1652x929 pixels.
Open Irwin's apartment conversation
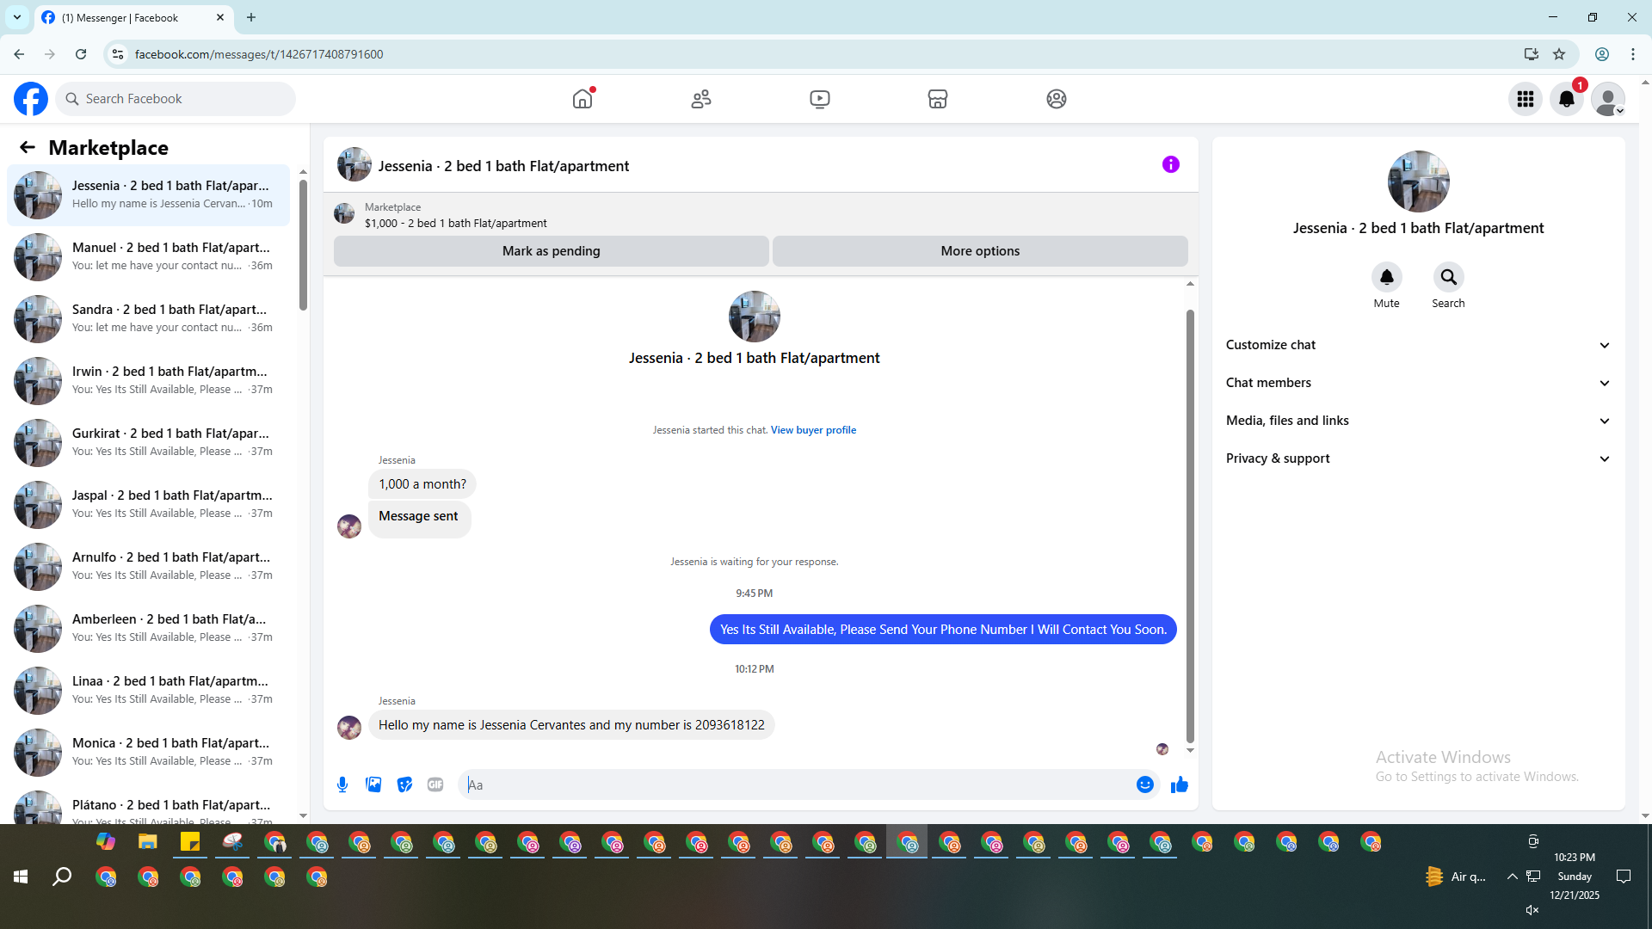(x=149, y=381)
